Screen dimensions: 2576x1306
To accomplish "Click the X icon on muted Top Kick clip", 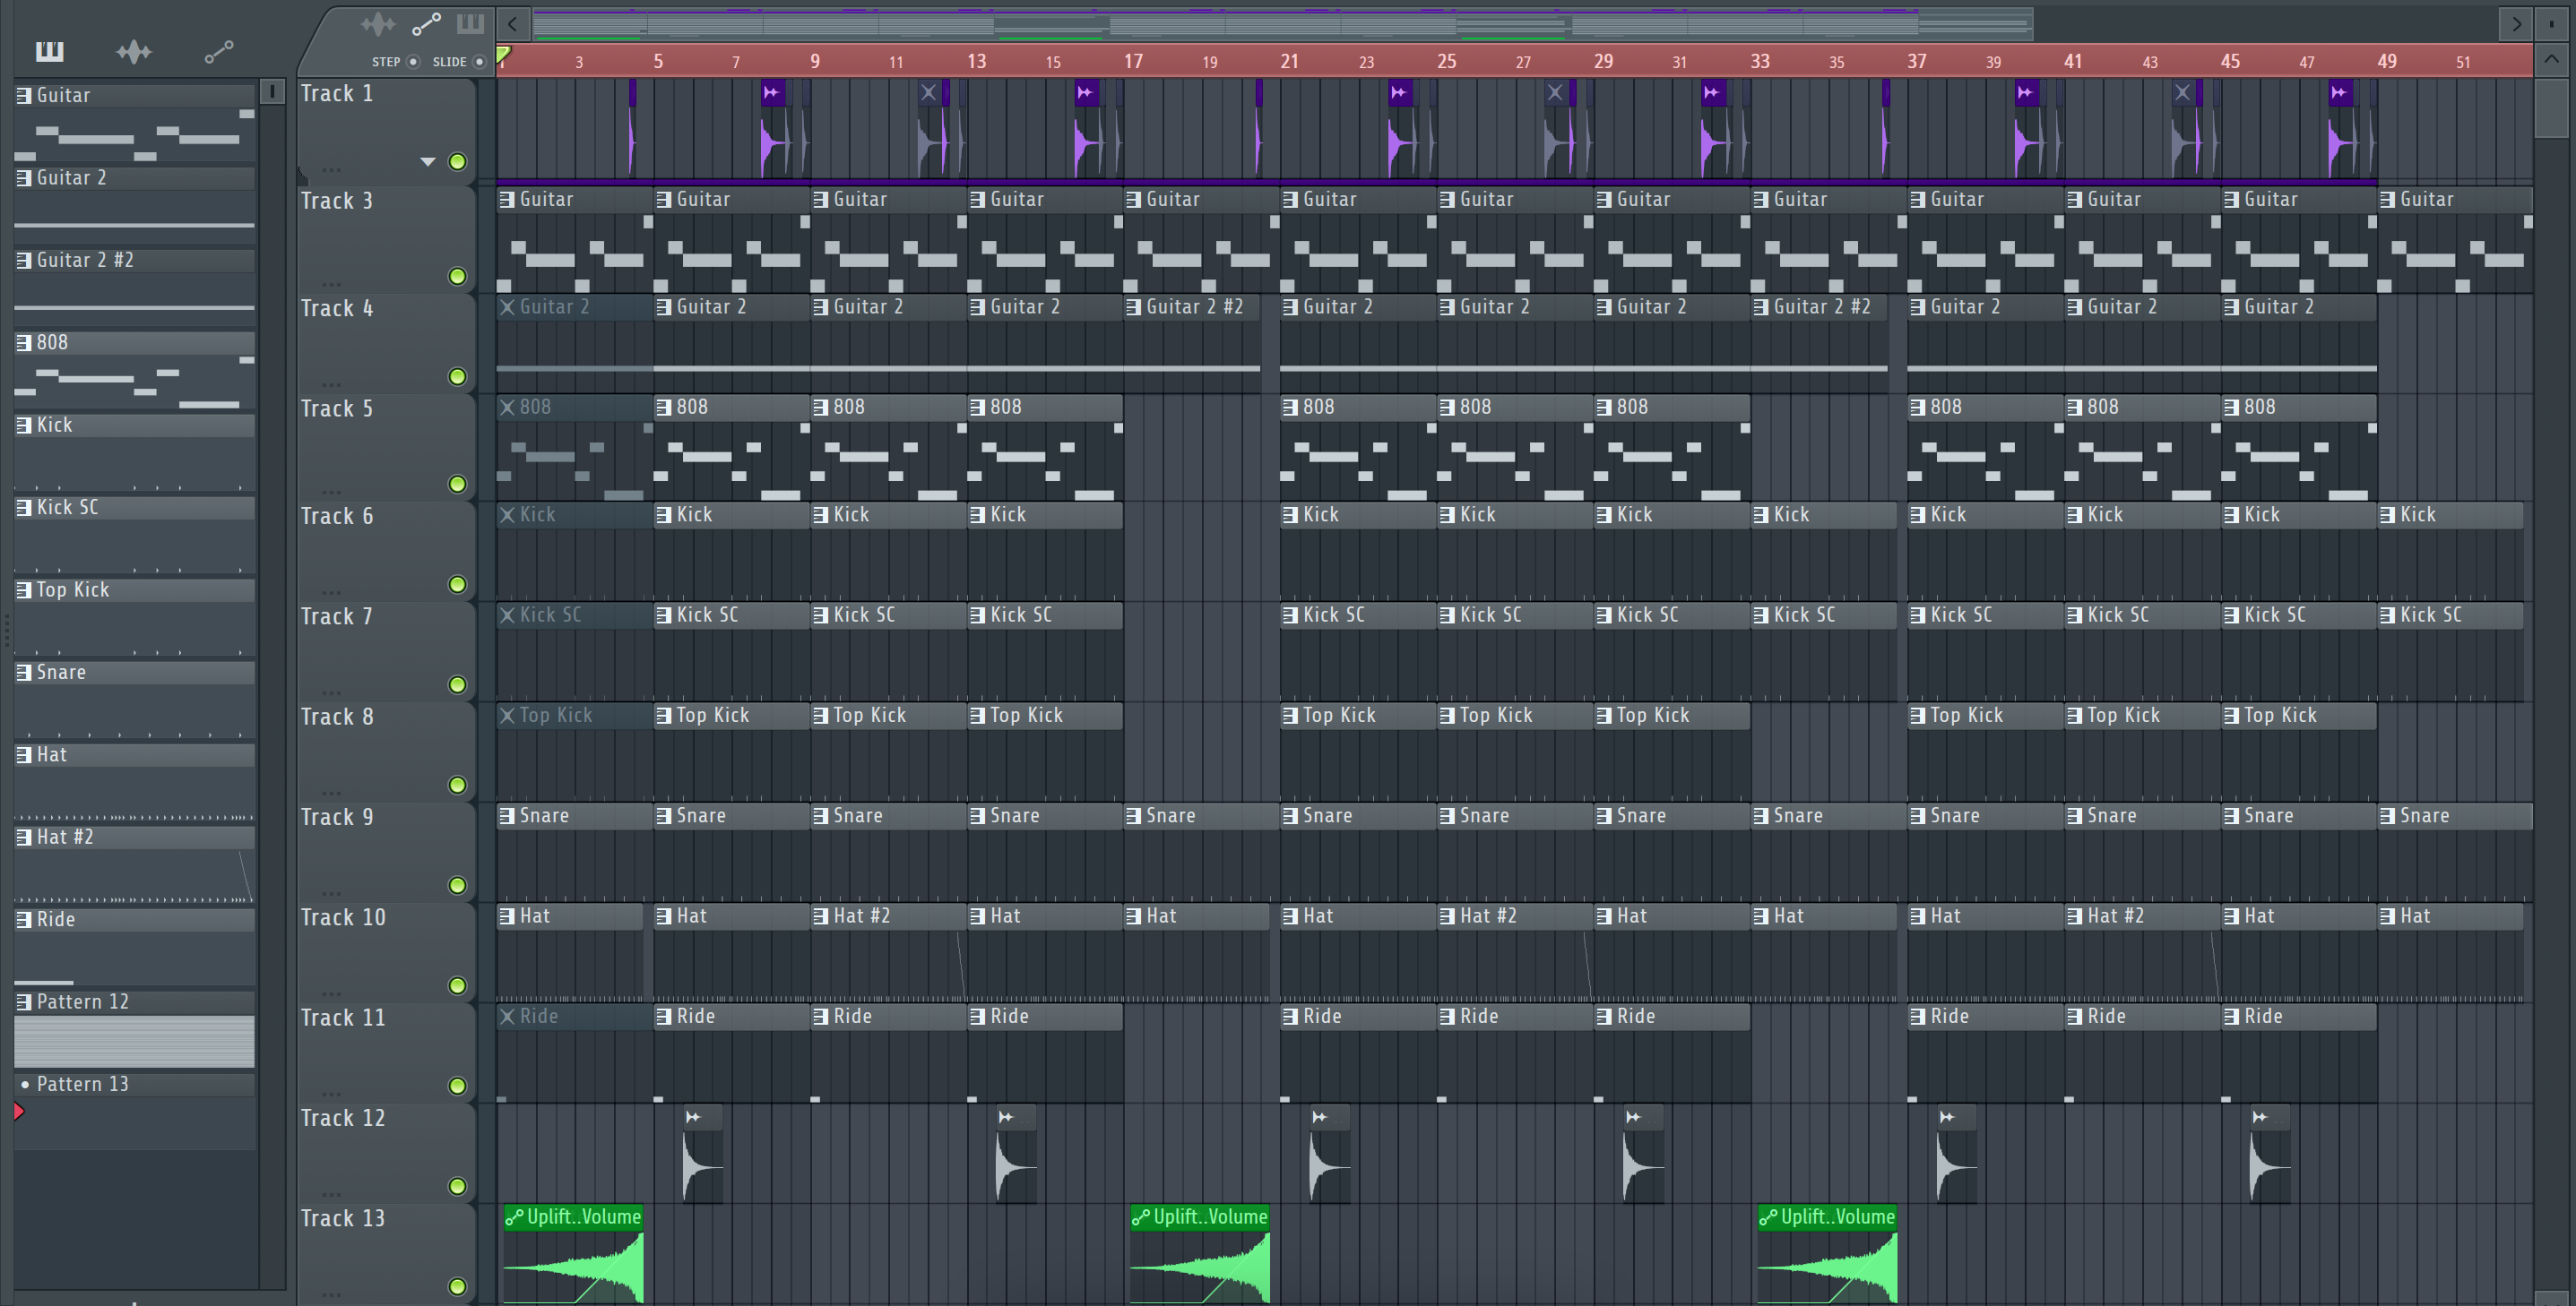I will (x=507, y=716).
